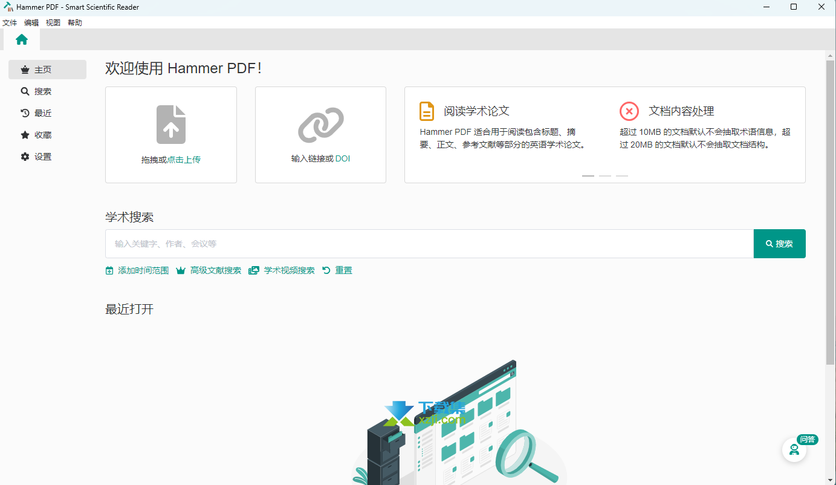Click the green DOI link text
Screen dimensions: 836x485
click(343, 159)
